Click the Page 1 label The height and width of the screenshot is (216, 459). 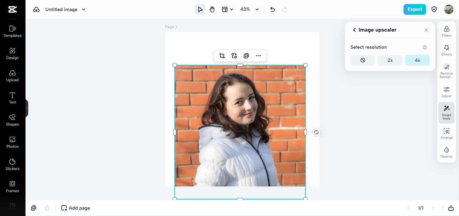[x=171, y=27]
